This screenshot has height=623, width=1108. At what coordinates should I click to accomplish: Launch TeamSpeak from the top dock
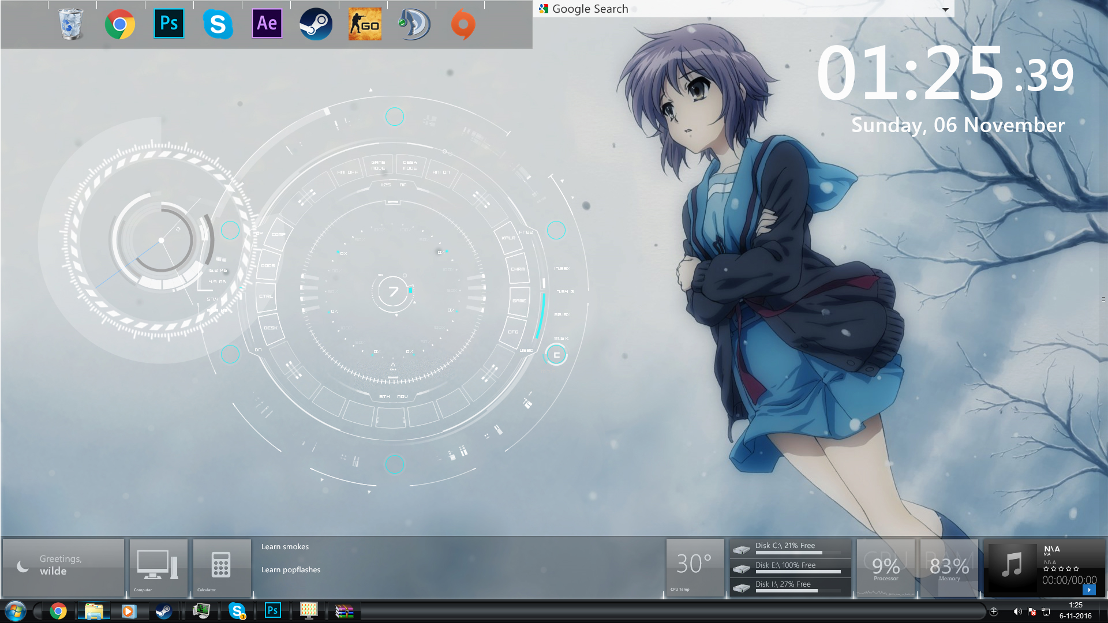414,24
